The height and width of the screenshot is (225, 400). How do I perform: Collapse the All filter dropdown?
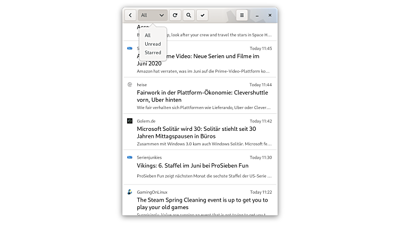tap(153, 15)
